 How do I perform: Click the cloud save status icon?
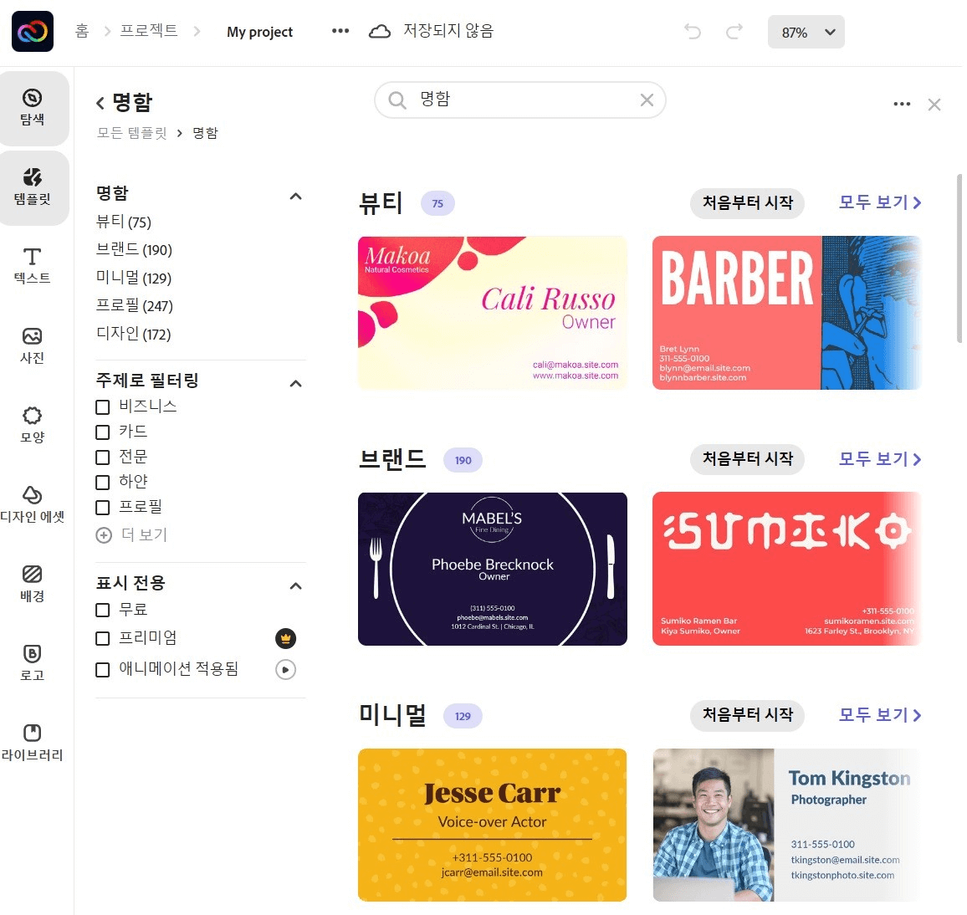(380, 32)
